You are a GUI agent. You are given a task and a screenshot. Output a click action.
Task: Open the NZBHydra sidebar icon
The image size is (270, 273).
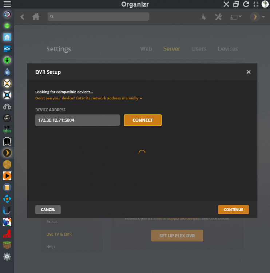click(x=7, y=129)
